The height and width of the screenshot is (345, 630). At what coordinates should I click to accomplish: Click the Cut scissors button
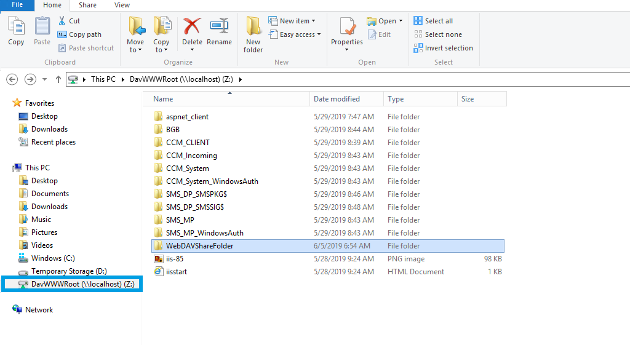pyautogui.click(x=69, y=21)
